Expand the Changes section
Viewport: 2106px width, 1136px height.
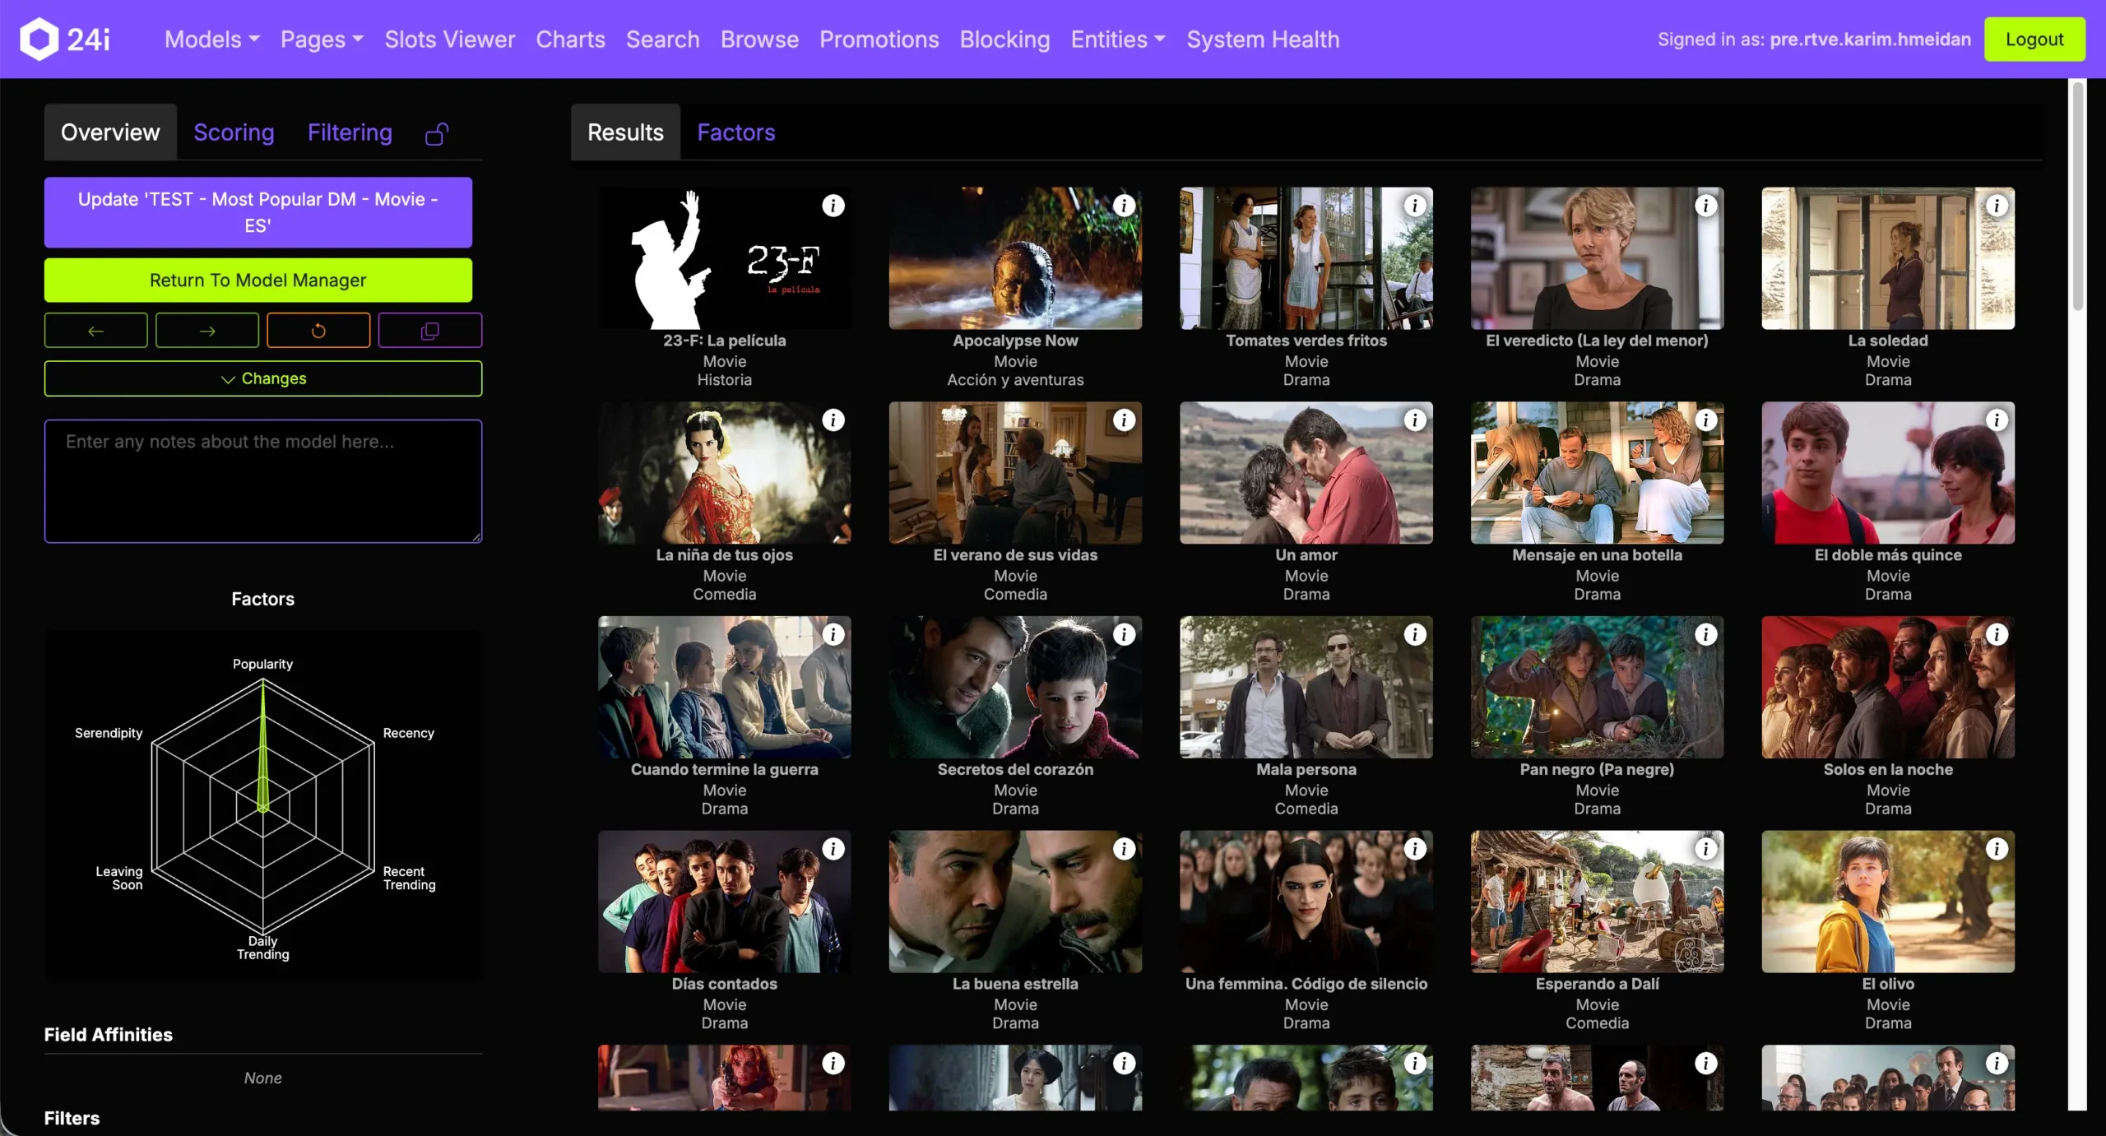pyautogui.click(x=263, y=378)
